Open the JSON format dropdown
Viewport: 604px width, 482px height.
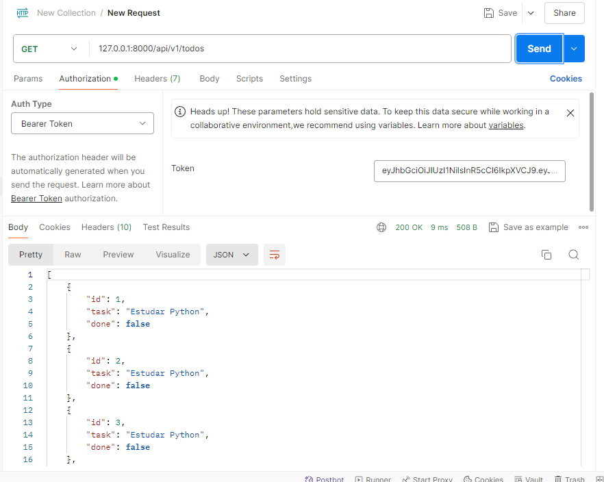231,255
